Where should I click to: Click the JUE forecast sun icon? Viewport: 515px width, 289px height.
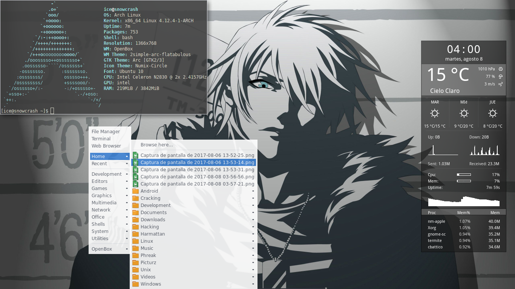[492, 113]
